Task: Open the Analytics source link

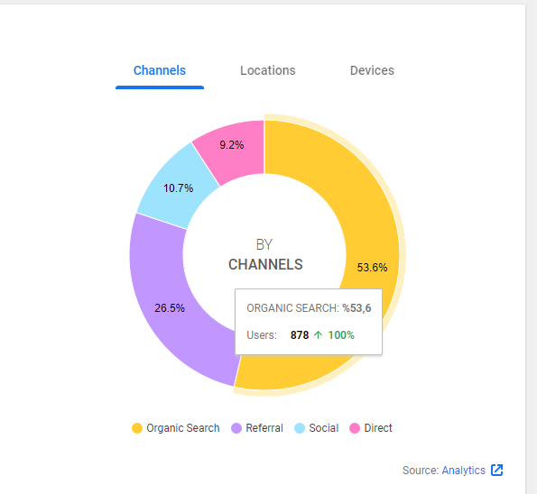Action: tap(463, 471)
